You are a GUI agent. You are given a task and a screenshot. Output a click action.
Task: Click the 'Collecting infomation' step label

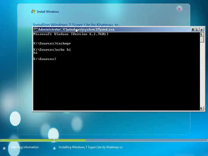(24, 147)
